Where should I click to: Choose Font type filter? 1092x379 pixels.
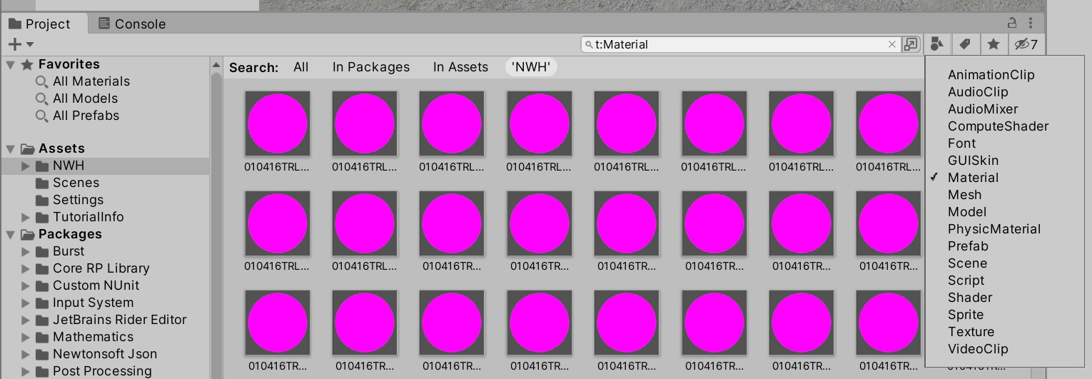click(x=961, y=143)
